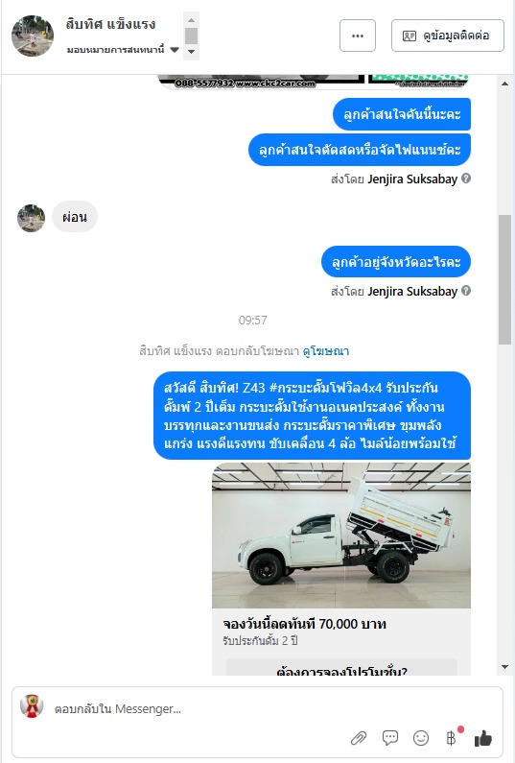Screen dimensions: 515x763
Task: Open the three-dot more options button
Action: pos(358,36)
